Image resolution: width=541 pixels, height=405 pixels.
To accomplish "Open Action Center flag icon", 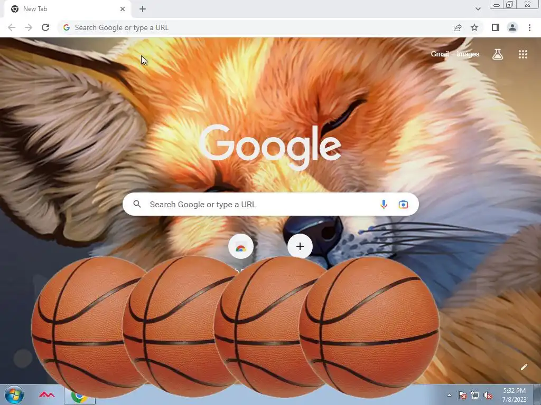I will [462, 396].
